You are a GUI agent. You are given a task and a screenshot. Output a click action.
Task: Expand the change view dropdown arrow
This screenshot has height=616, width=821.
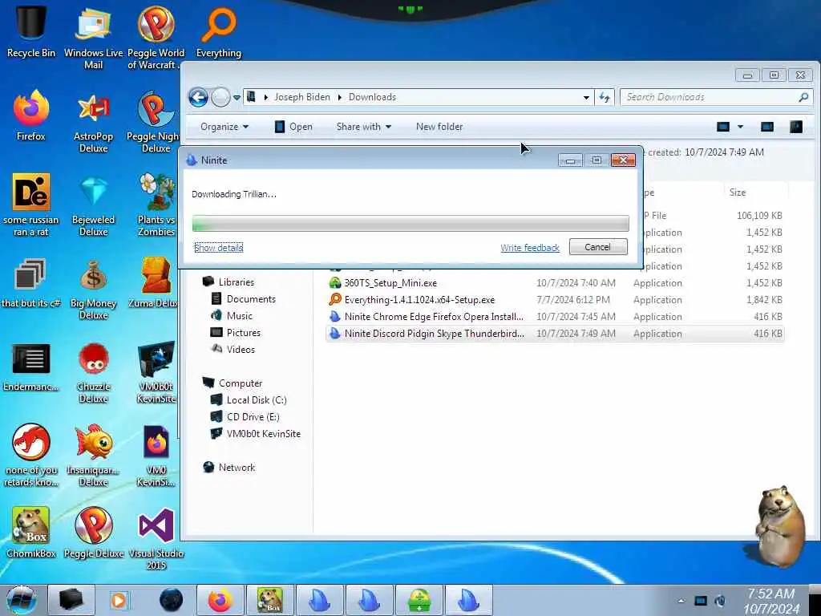pos(740,127)
